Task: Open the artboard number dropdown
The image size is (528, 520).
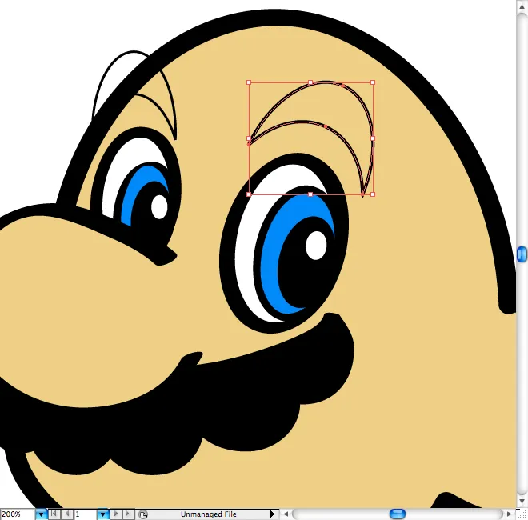Action: 102,514
